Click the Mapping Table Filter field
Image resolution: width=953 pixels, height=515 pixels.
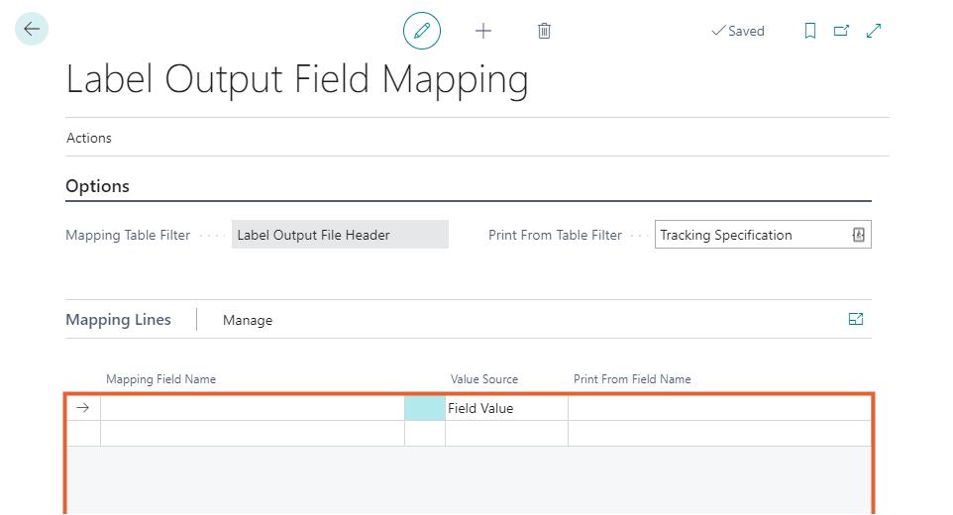(x=339, y=235)
